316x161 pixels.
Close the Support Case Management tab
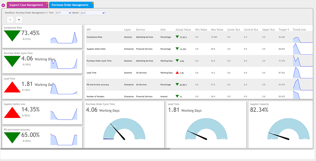pos(47,3)
